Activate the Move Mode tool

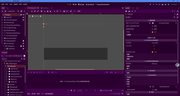click(x=32, y=11)
